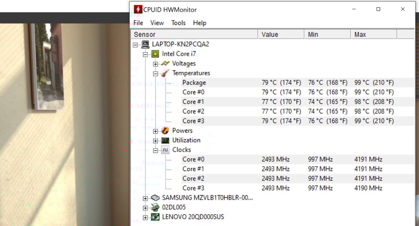419x226 pixels.
Task: Click Package max 99 °C (210 °F)
Action: [374, 83]
